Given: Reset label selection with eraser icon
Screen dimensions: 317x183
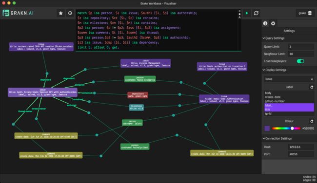Looking at the screenshot, I should pyautogui.click(x=312, y=87).
